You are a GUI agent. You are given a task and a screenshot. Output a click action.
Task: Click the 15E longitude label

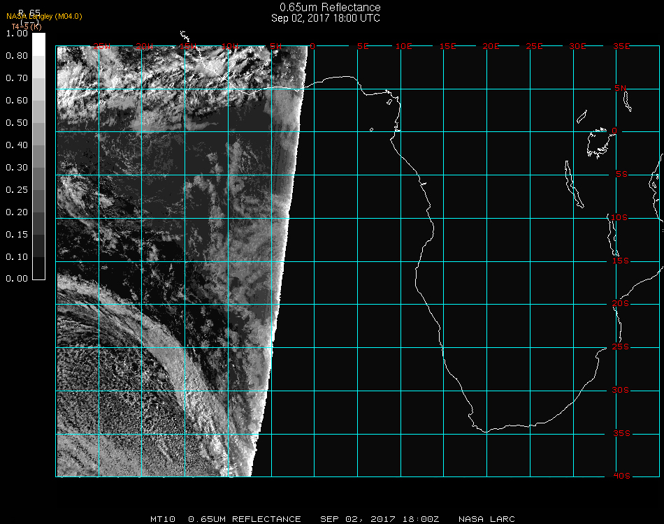click(x=447, y=46)
